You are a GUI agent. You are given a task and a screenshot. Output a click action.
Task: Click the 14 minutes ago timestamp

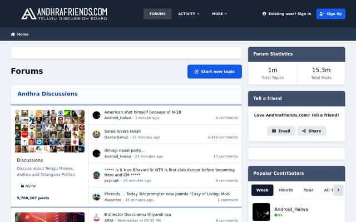pyautogui.click(x=146, y=137)
